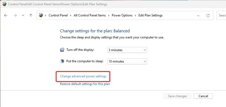Image resolution: width=226 pixels, height=107 pixels.
Task: Click Restore default settings for this plan
Action: click(85, 84)
